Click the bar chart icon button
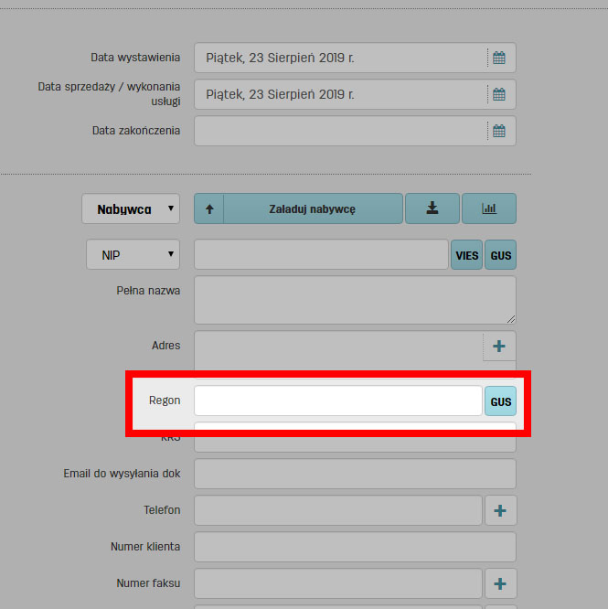 click(x=489, y=208)
